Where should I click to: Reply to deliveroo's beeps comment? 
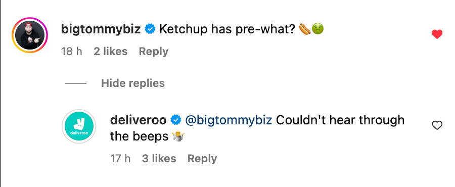click(x=202, y=159)
